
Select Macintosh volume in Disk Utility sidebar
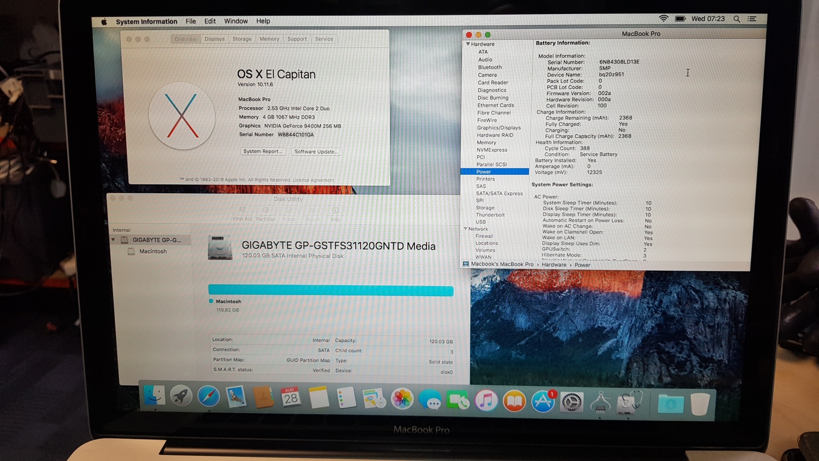pos(153,252)
